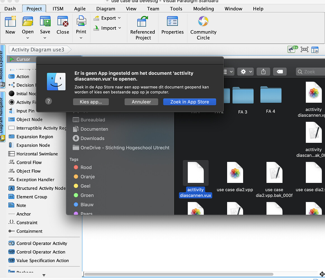Select the Cursor tool
This screenshot has height=280, width=325.
22,59
